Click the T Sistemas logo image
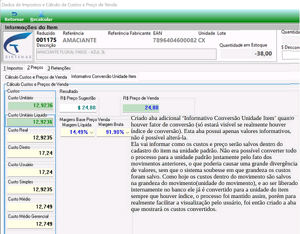 tap(18, 46)
